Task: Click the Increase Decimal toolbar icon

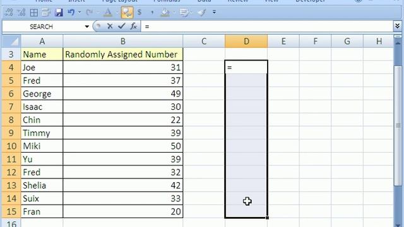Action: tap(9, 13)
